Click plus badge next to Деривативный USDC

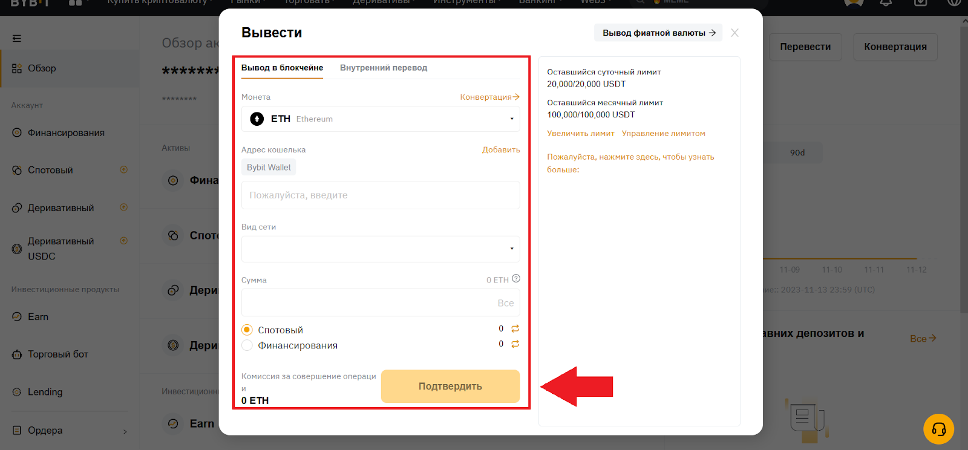pyautogui.click(x=124, y=241)
